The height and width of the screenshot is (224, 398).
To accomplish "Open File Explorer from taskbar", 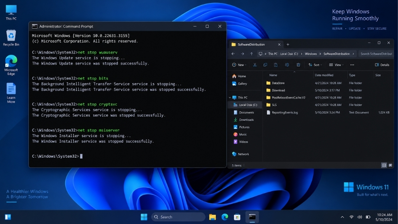I will [213, 217].
